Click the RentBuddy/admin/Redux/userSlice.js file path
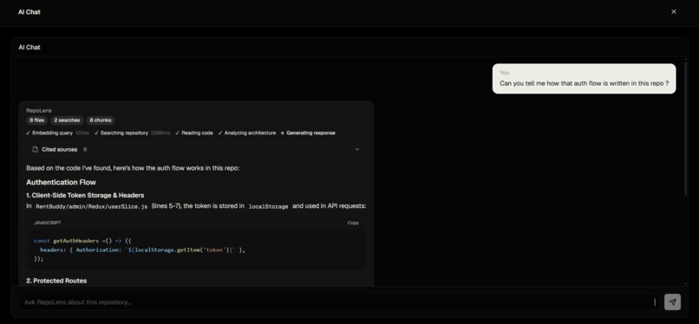The image size is (699, 324). (92, 206)
